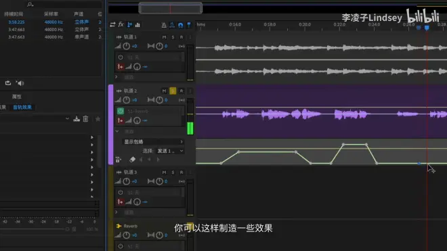Image resolution: width=447 pixels, height=251 pixels.
Task: Solo 轨道 1 with its S button
Action: (x=173, y=37)
